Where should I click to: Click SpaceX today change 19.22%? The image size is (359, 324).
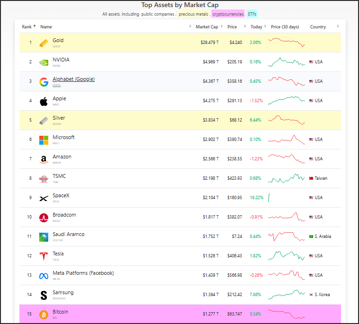[x=256, y=198]
